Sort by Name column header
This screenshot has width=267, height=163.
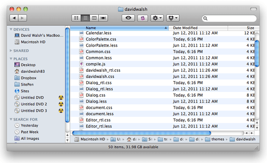[x=119, y=28]
